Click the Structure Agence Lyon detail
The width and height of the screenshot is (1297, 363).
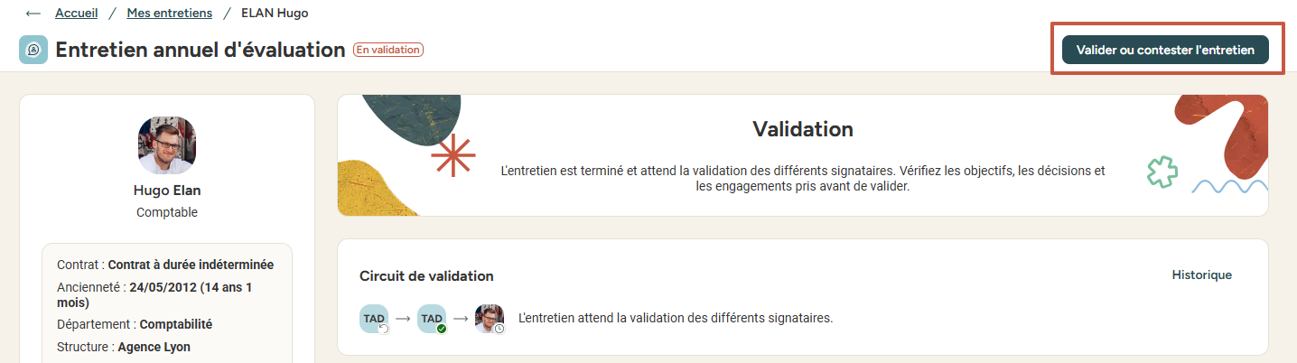click(124, 347)
